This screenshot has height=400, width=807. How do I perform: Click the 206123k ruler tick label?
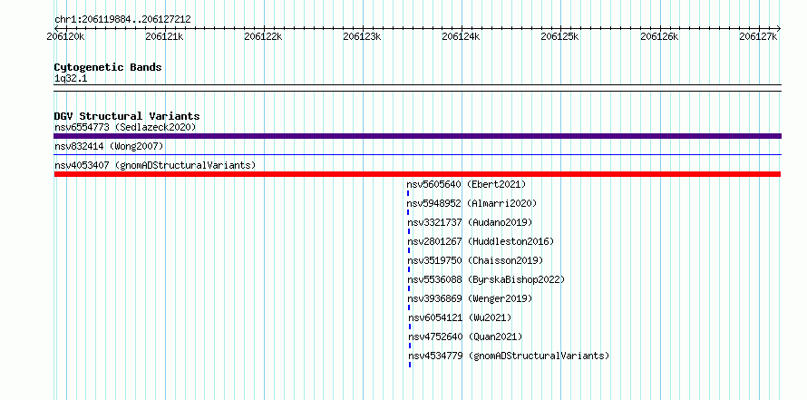pyautogui.click(x=362, y=36)
